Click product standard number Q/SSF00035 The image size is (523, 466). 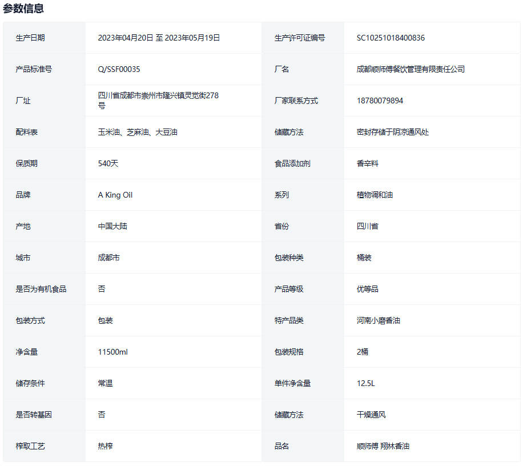[119, 69]
